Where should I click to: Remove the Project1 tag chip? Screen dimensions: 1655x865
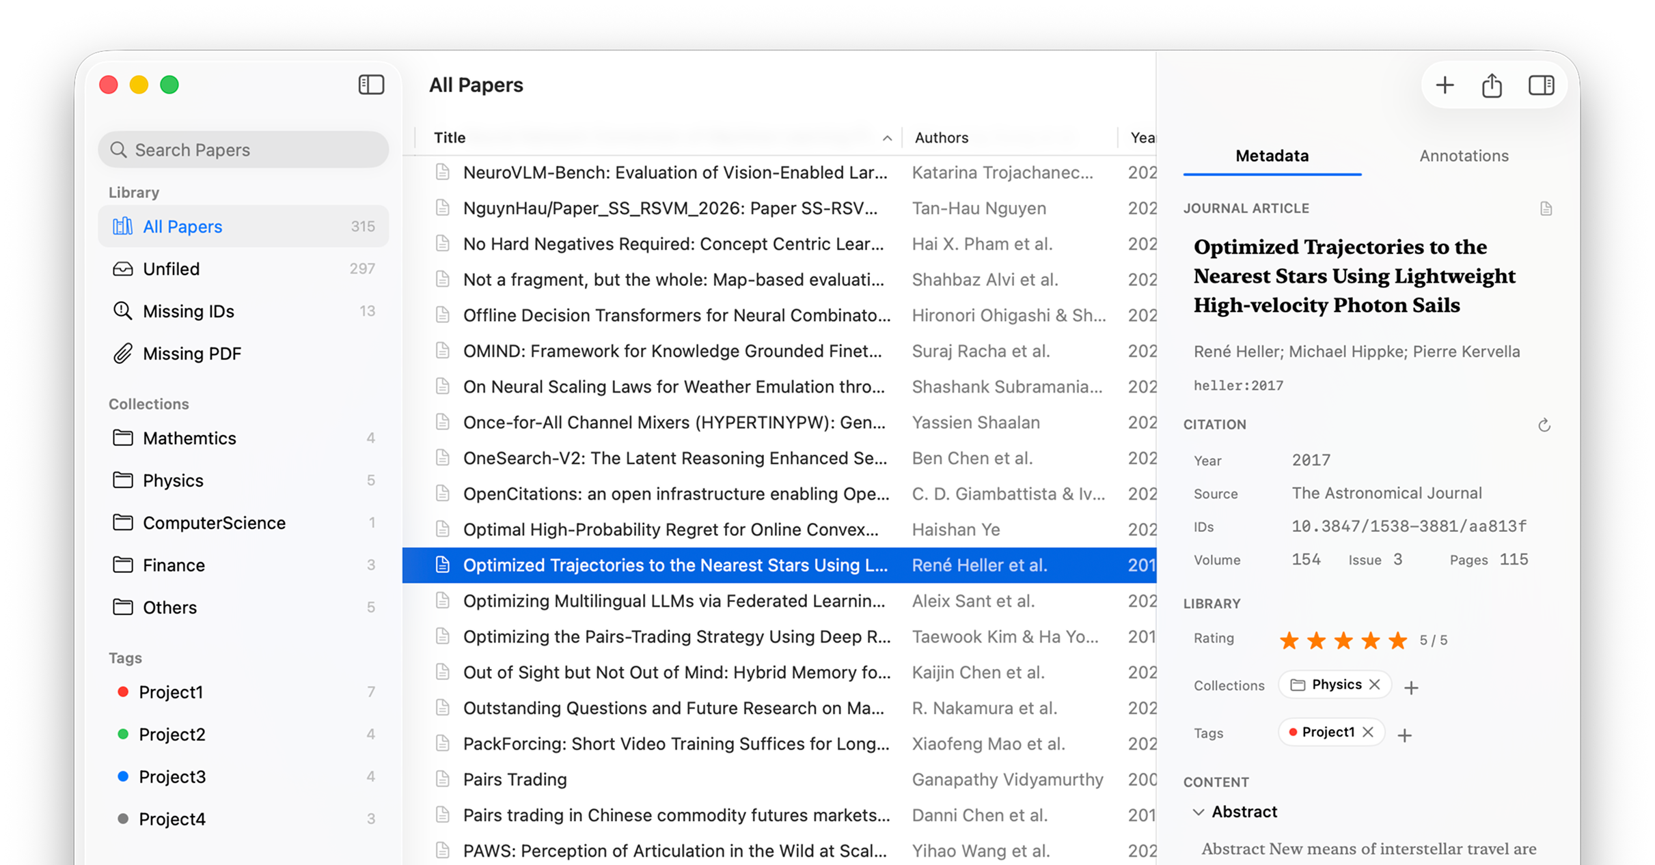[1368, 732]
